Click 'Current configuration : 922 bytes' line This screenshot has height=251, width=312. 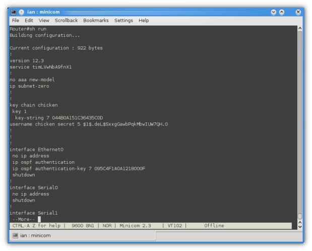[56, 48]
